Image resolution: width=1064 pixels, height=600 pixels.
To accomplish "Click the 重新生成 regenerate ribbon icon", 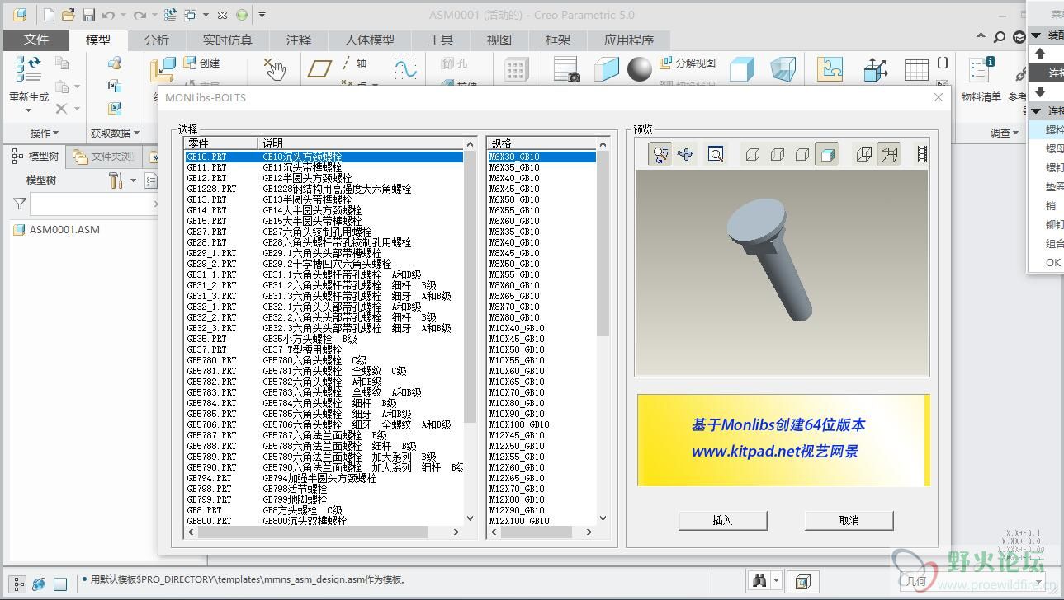I will click(29, 68).
